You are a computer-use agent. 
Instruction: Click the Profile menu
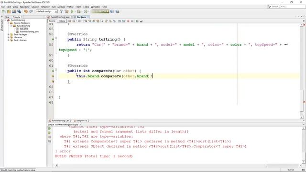tap(70, 7)
